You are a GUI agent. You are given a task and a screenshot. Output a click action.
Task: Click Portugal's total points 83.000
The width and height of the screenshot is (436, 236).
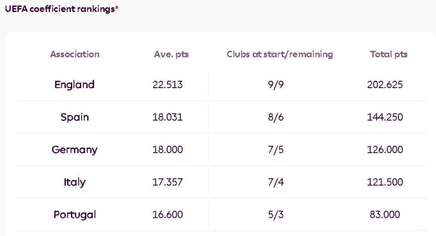point(385,215)
